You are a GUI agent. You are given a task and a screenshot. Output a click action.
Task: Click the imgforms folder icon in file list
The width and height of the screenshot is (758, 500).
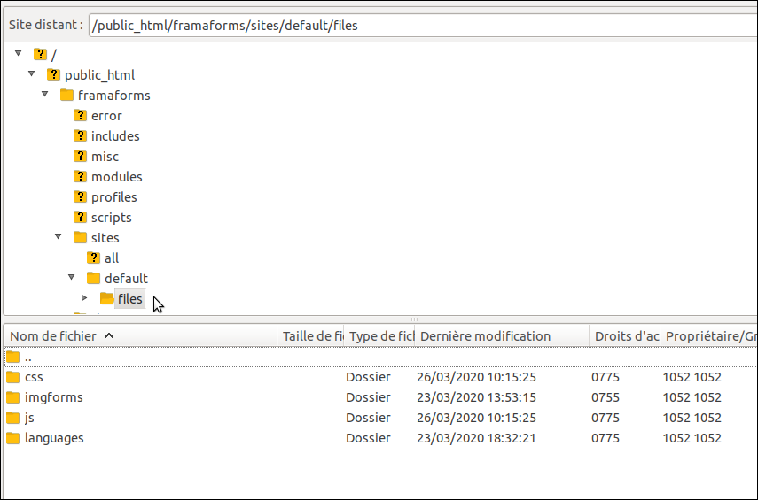click(x=13, y=397)
